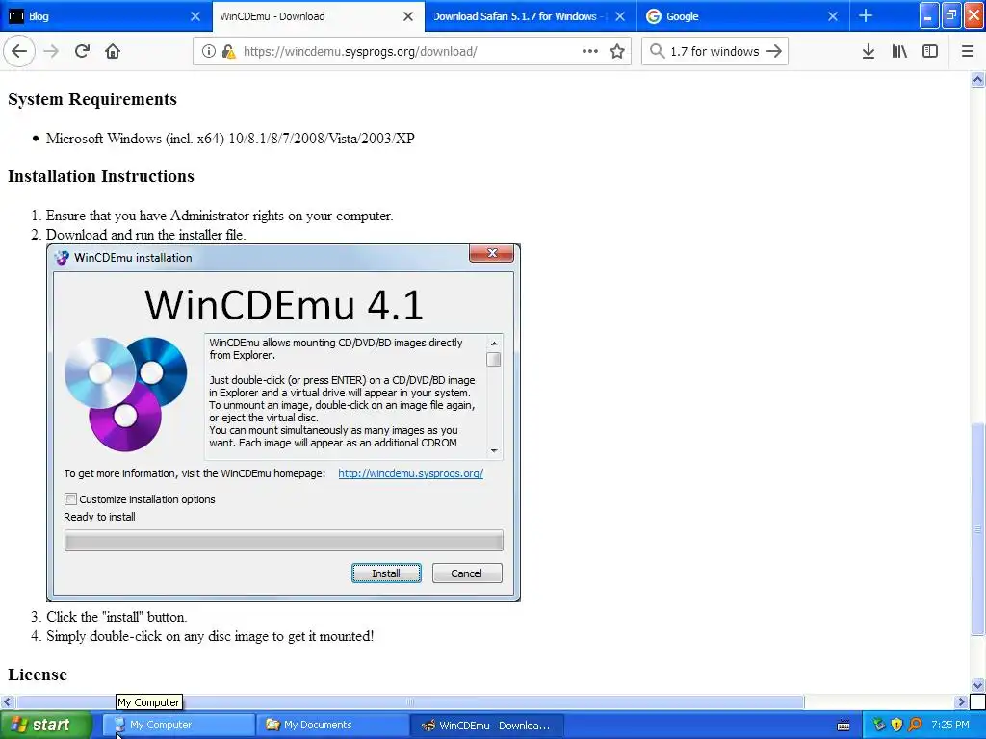Click the yellow security shield tray icon
The width and height of the screenshot is (986, 739).
tap(896, 725)
